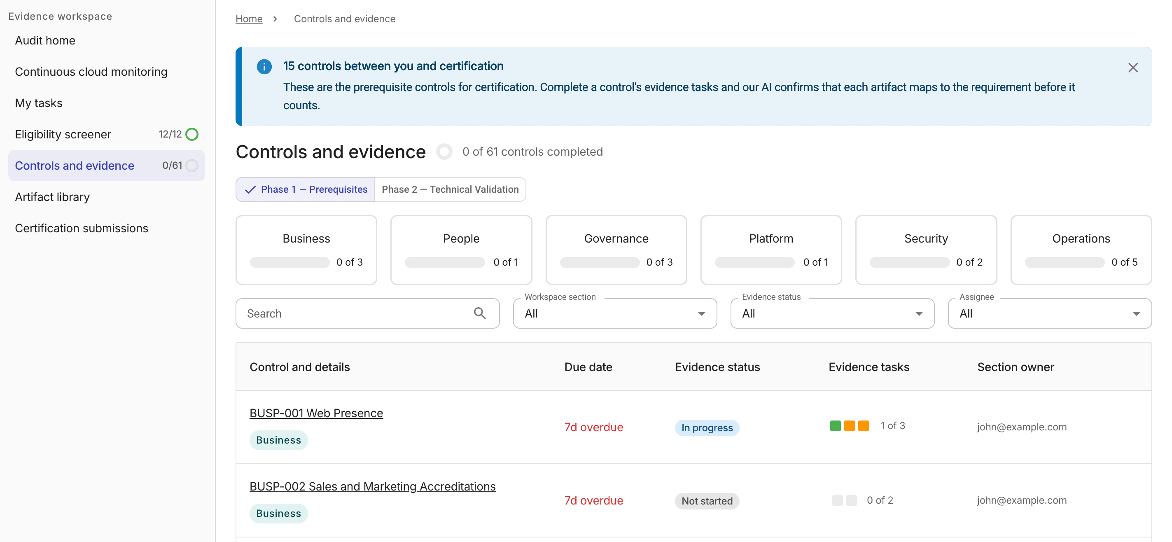Click the breadcrumb chevron separator
The width and height of the screenshot is (1172, 542).
(x=275, y=19)
